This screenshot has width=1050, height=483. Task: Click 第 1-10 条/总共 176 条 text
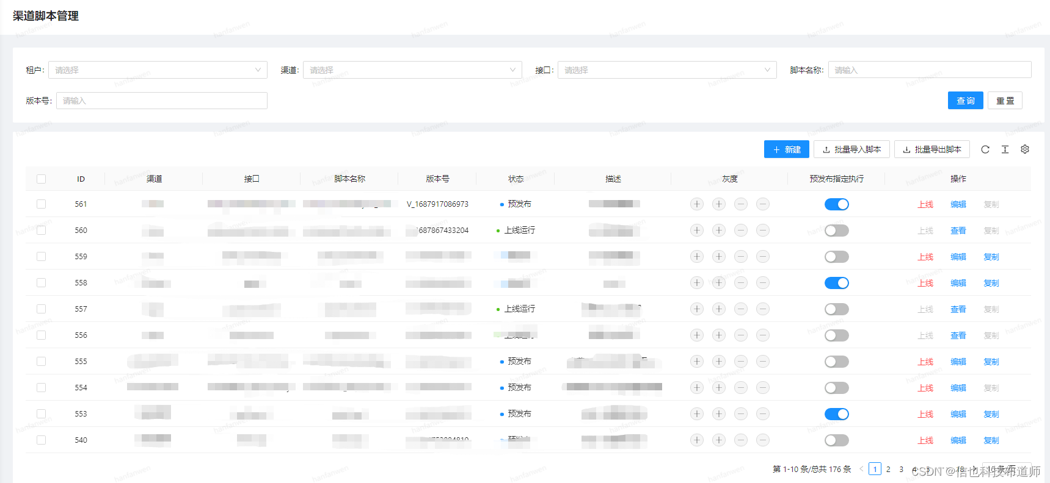(x=812, y=469)
